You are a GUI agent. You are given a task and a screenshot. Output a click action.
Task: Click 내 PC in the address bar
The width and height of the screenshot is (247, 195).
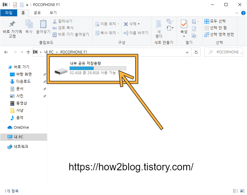[49, 52]
